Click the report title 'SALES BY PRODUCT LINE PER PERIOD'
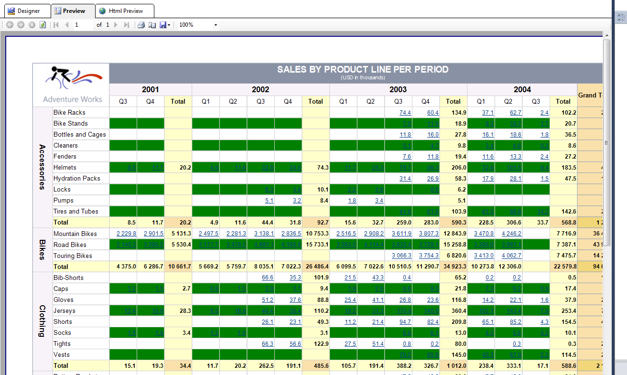 click(x=363, y=69)
